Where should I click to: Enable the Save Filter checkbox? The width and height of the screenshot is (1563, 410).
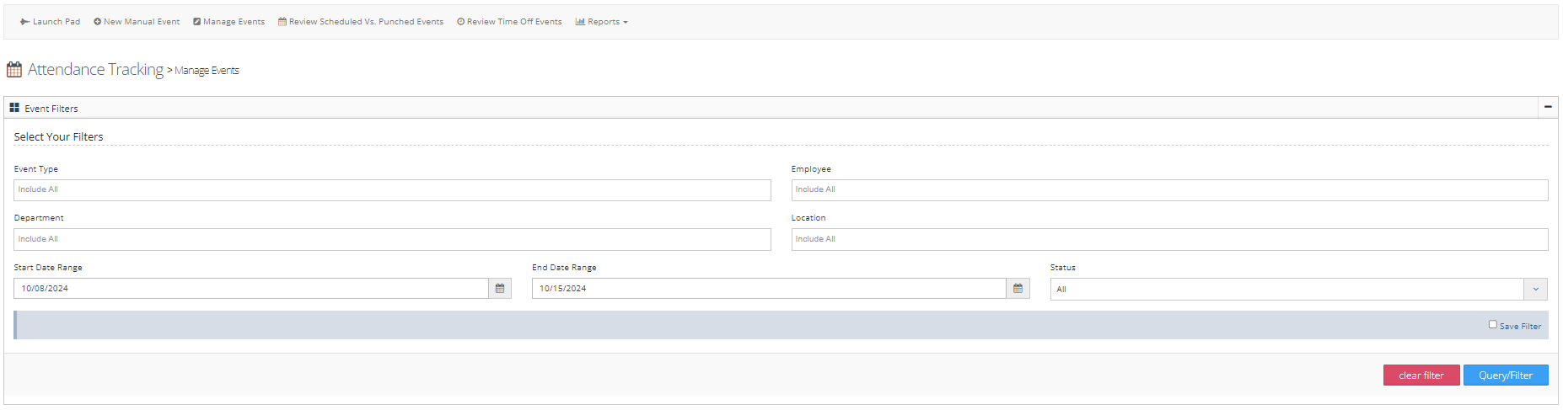point(1492,325)
